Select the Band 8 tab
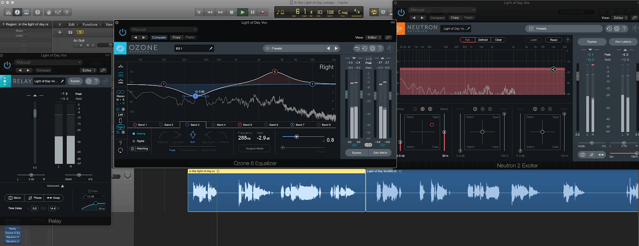639x246 pixels. (x=324, y=125)
